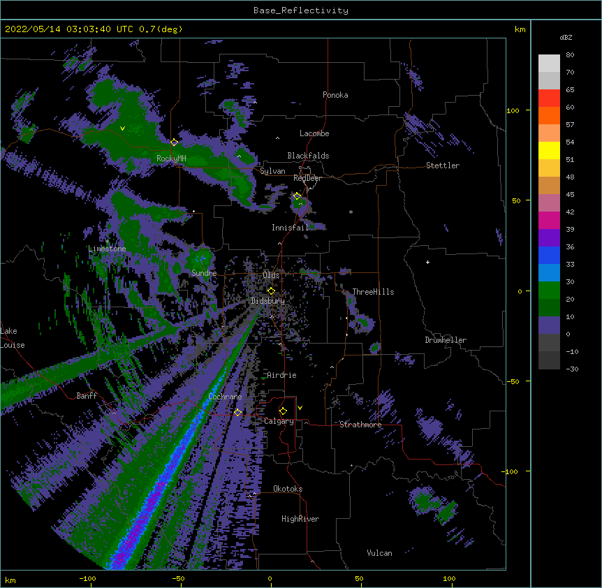Click the white caret marker northwest of Strathmore
Screen dimensions: 602x588
point(332,367)
